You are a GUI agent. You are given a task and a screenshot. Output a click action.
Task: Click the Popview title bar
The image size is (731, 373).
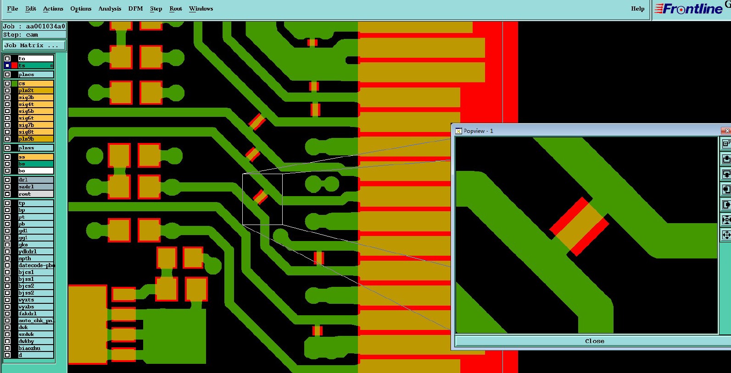click(592, 131)
